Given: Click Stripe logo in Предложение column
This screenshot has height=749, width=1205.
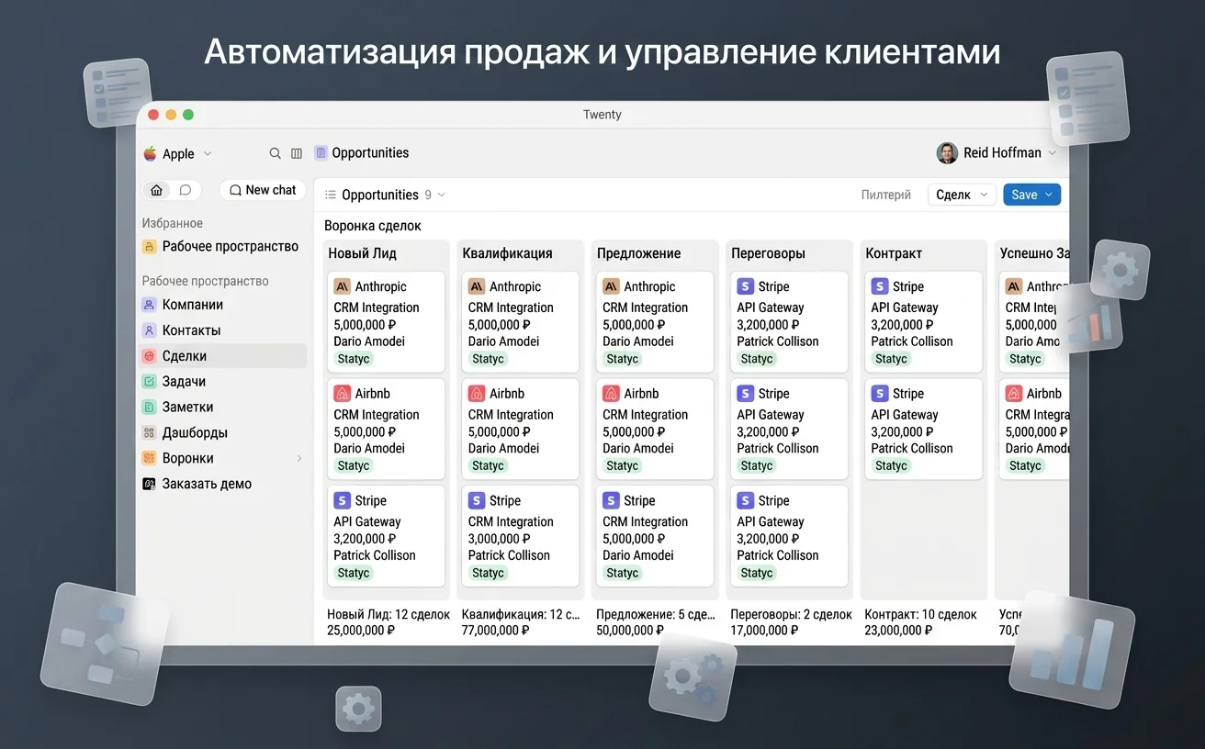Looking at the screenshot, I should (x=611, y=500).
